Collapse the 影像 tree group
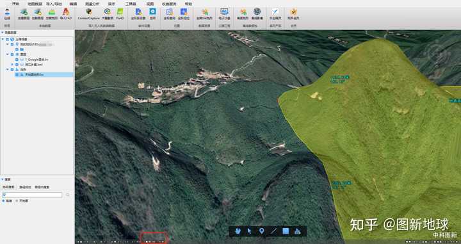Screen dimensions: 461x244 [8, 54]
